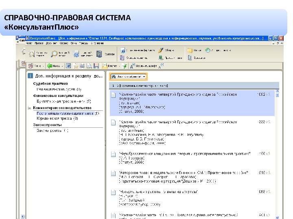Click document icon of Нотариальная практика entry
293x219 pixels.
(113, 192)
